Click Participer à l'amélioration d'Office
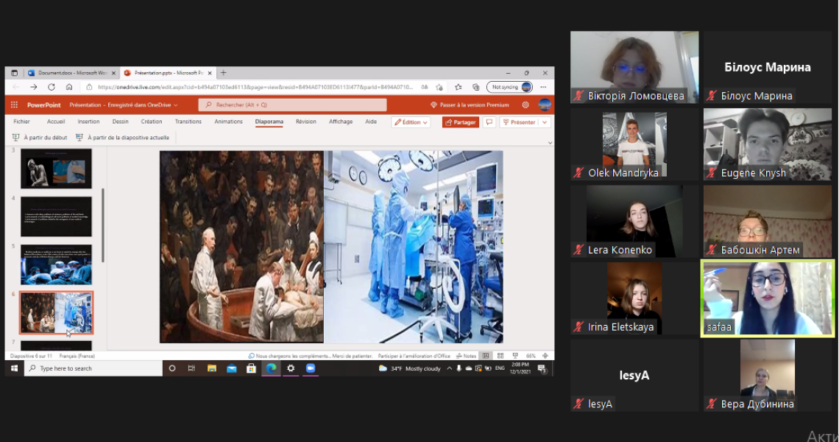Image resolution: width=839 pixels, height=442 pixels. 414,356
